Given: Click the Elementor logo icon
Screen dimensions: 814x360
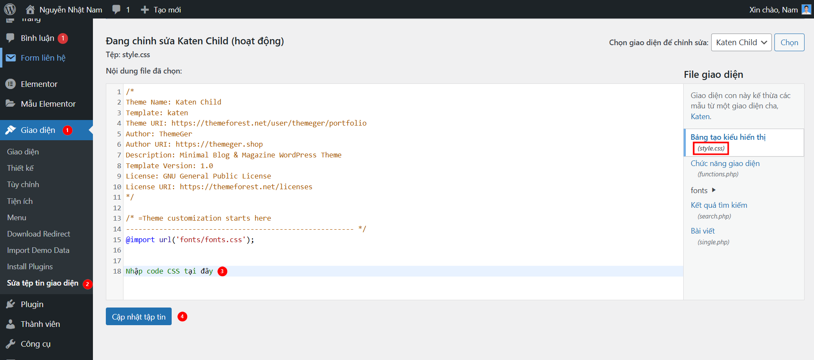Looking at the screenshot, I should [x=10, y=84].
